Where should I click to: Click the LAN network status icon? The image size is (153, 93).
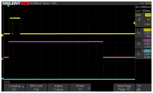pos(139,89)
